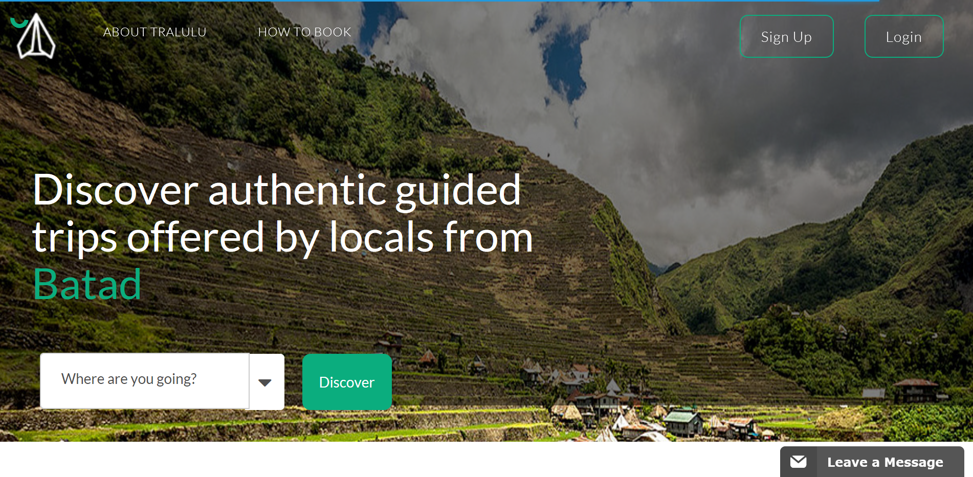Click the blue loading progress bar at top
The height and width of the screenshot is (477, 973).
tap(439, 1)
